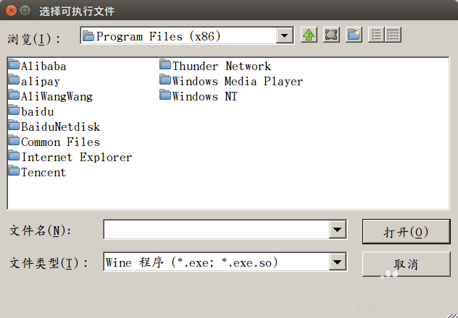Expand the file type dropdown arrow
458x318 pixels.
338,262
